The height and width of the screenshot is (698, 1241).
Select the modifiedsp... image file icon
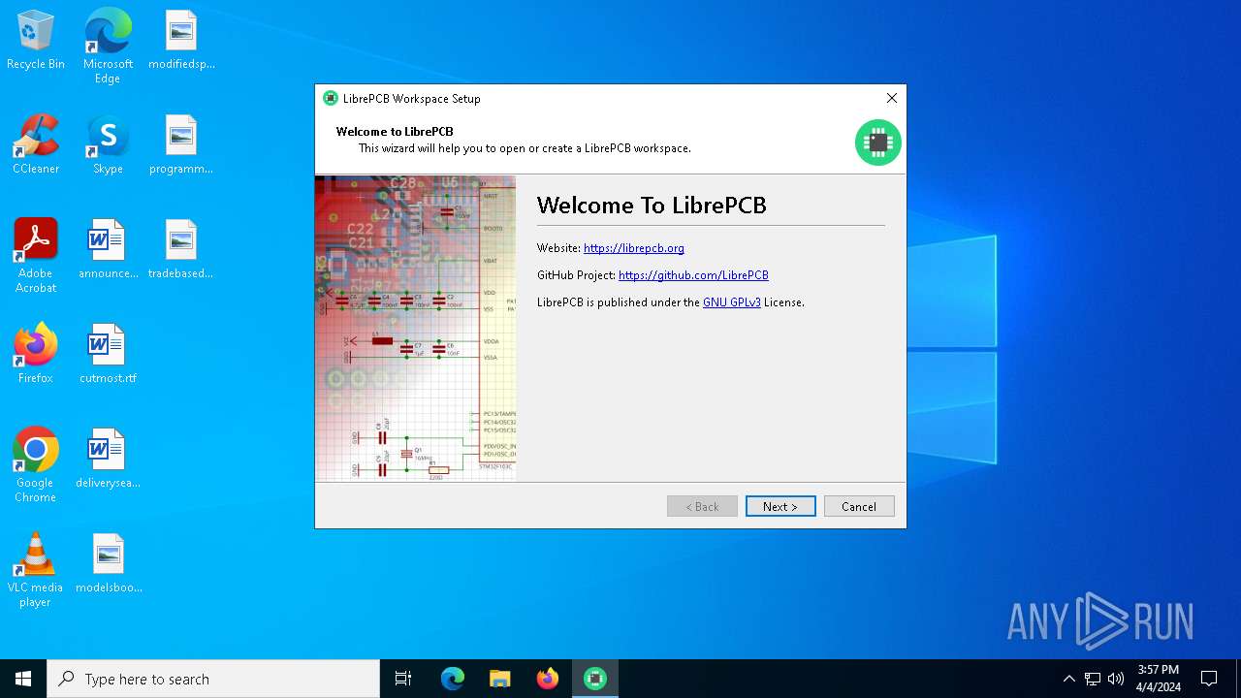pyautogui.click(x=181, y=41)
